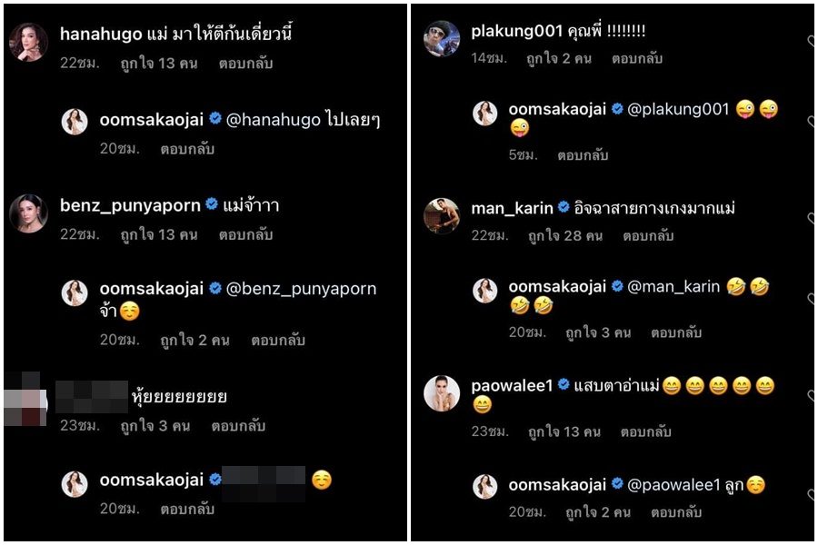
Task: View the 13 likes on benz_punyaporn's comment
Action: point(159,235)
